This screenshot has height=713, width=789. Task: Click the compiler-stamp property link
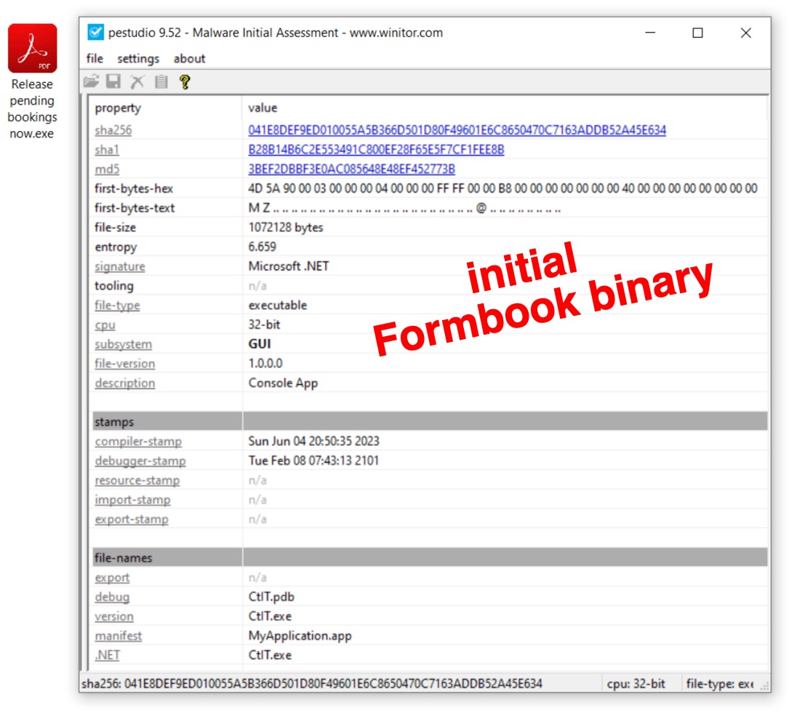[x=138, y=442]
